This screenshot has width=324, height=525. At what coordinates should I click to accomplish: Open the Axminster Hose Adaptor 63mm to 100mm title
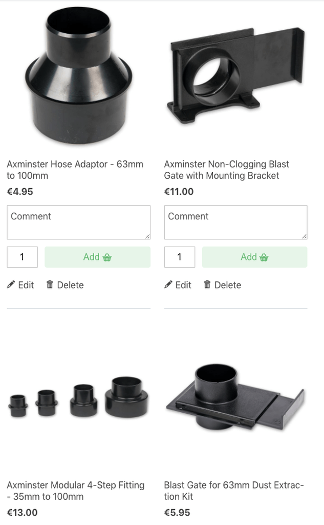click(x=75, y=170)
